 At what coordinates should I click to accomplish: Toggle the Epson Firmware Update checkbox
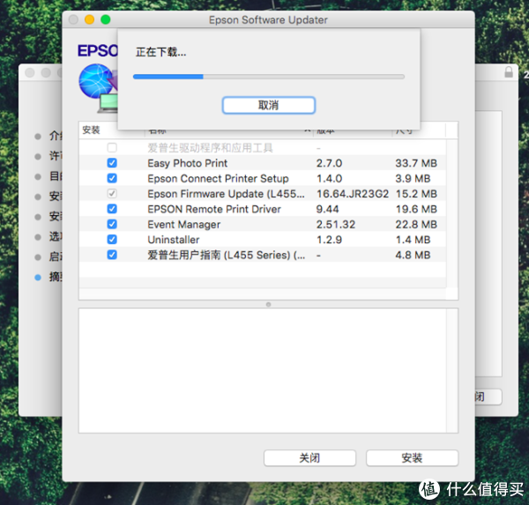112,193
